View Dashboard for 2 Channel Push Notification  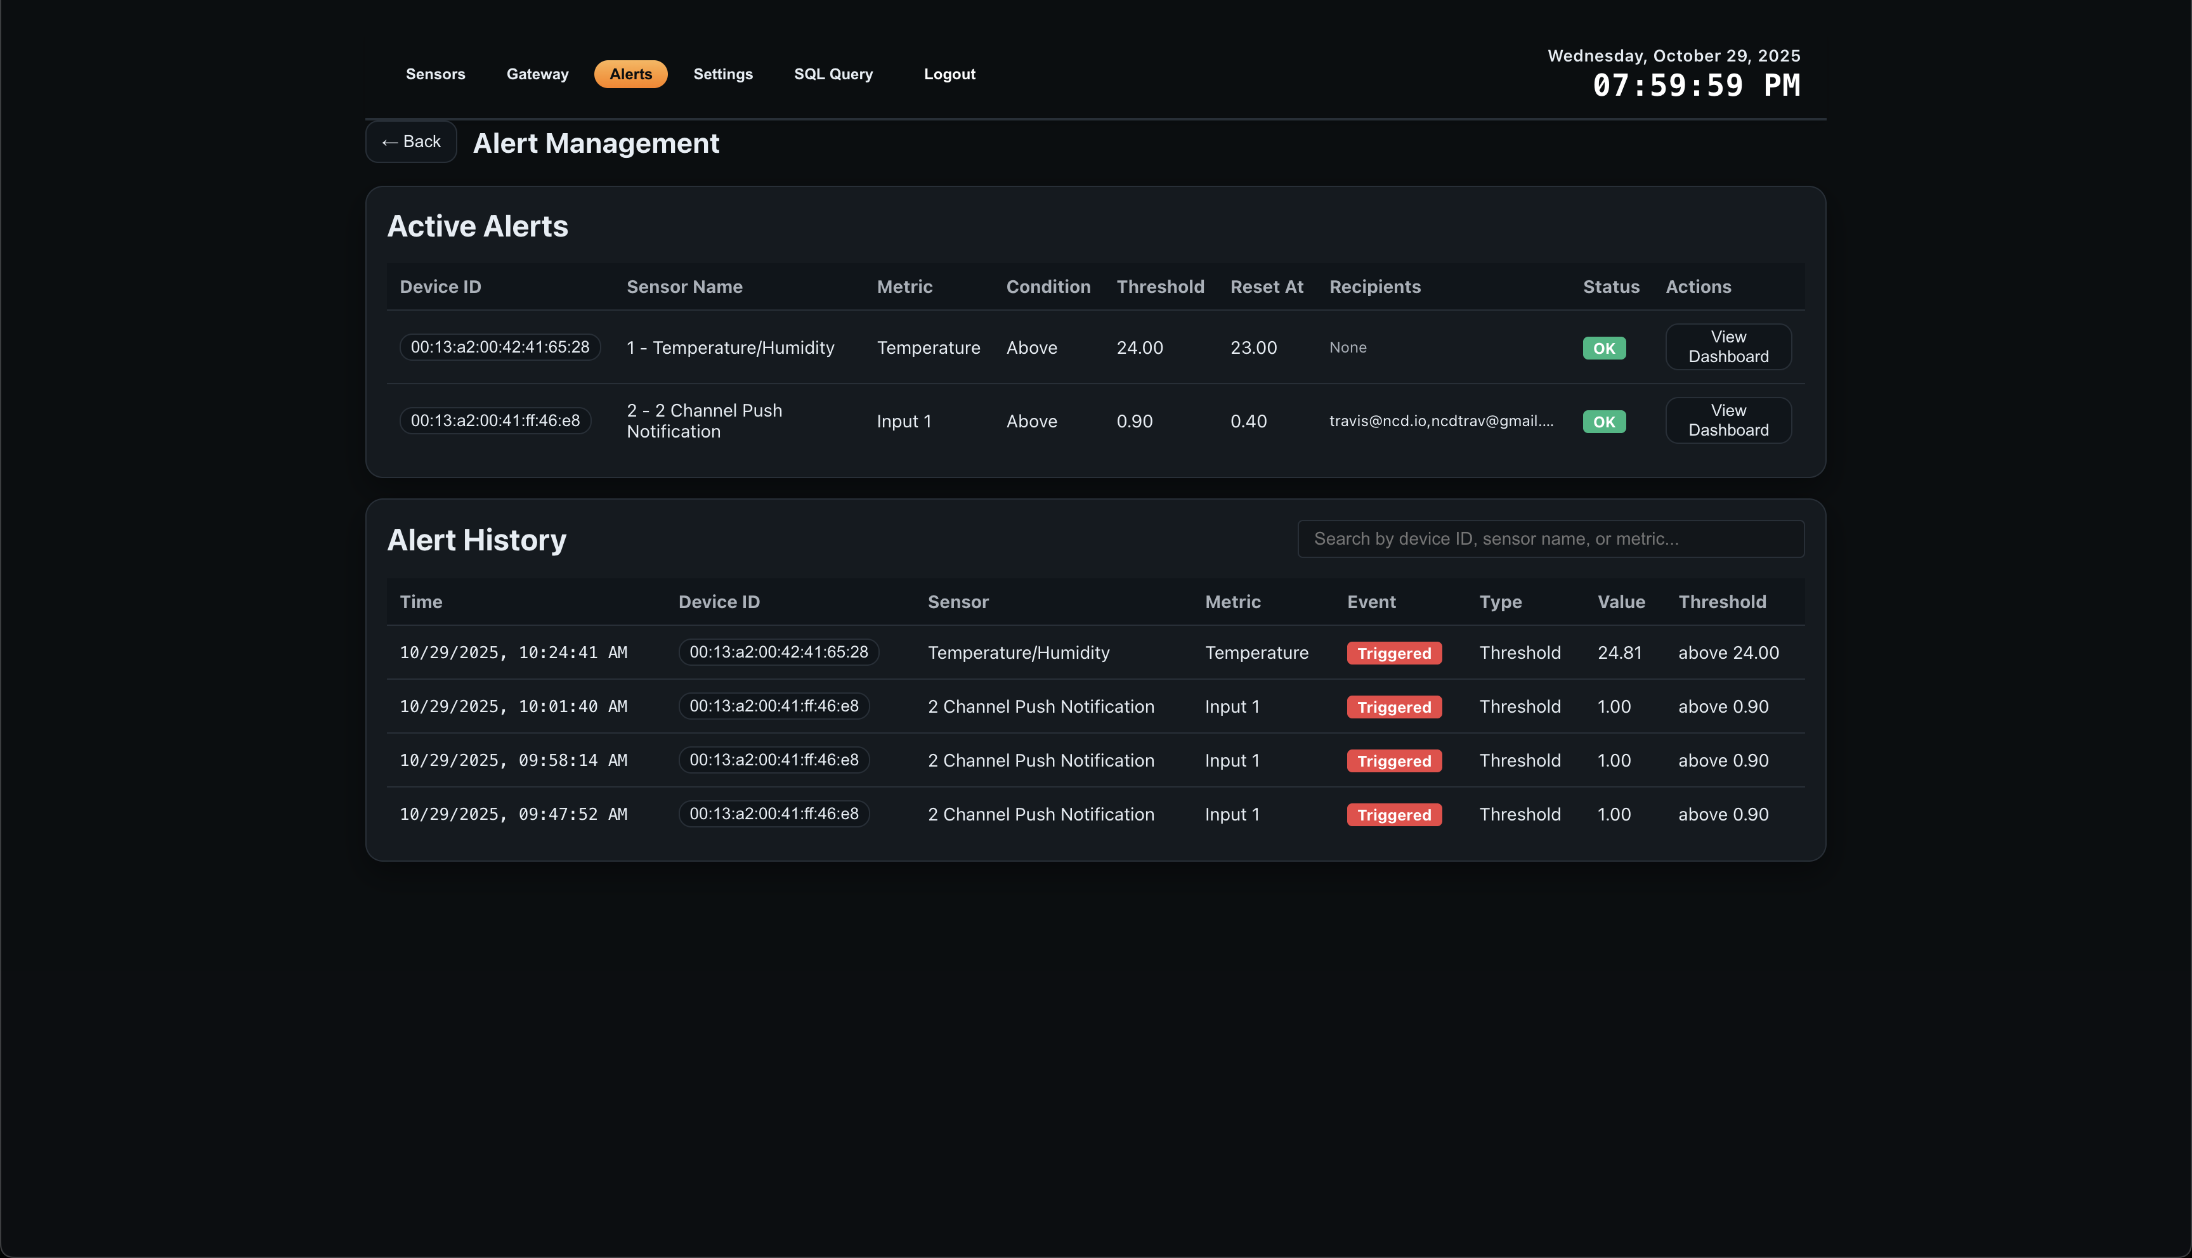[1728, 420]
